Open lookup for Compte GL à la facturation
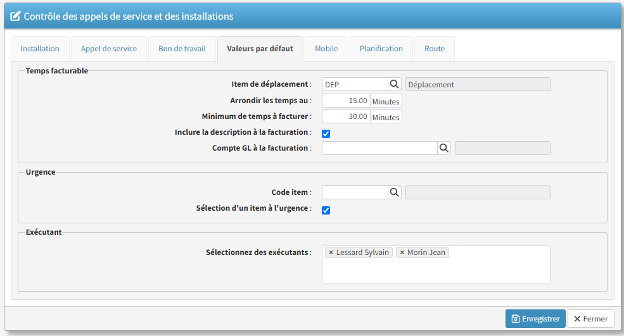 coord(445,148)
